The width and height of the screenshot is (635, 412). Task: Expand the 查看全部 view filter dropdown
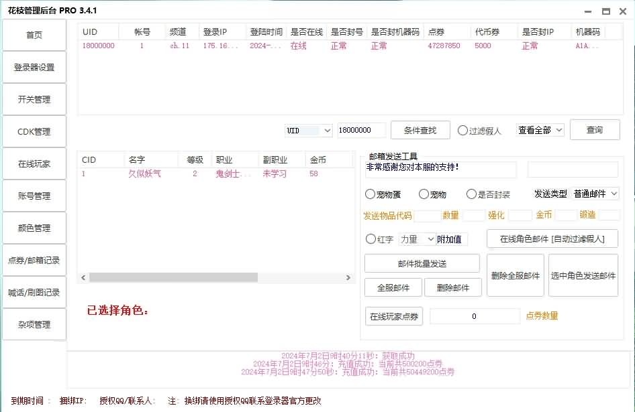[x=540, y=130]
